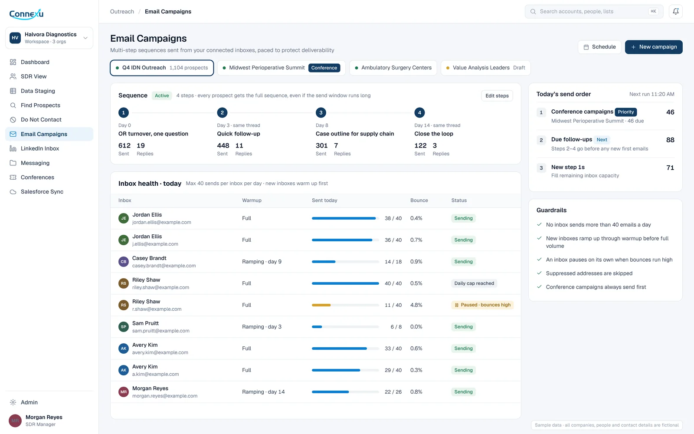Open the Conference campaigns send order row

point(606,116)
